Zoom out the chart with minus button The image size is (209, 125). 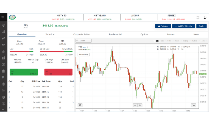pos(135,105)
